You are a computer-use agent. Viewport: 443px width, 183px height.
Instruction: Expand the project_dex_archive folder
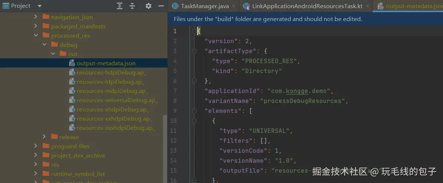click(x=36, y=155)
